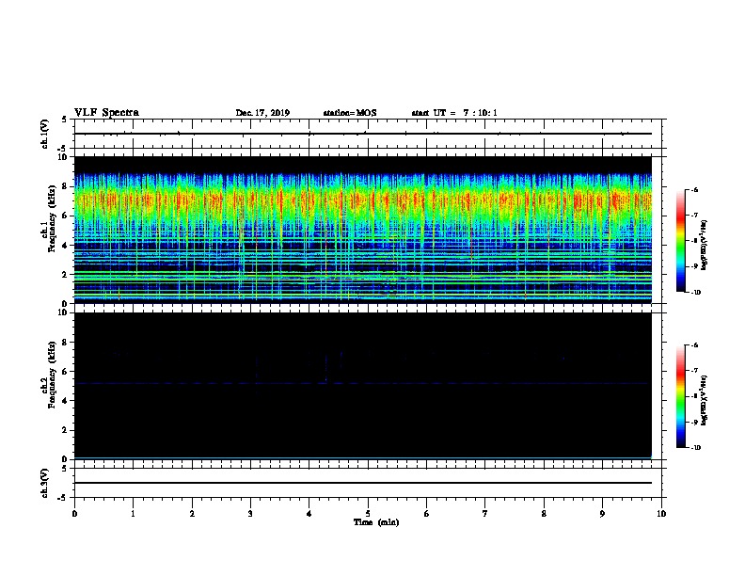This screenshot has height=576, width=745.
Task: Click the time axis tick label "5"
Action: tap(368, 514)
